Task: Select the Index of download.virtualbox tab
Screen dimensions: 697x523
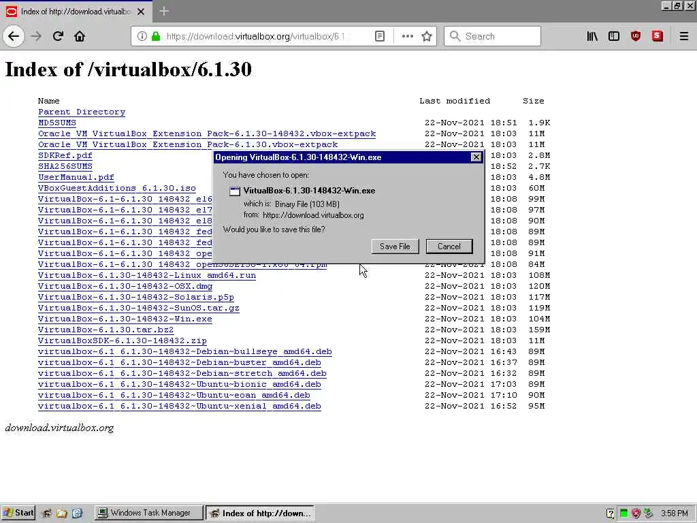Action: click(x=76, y=12)
